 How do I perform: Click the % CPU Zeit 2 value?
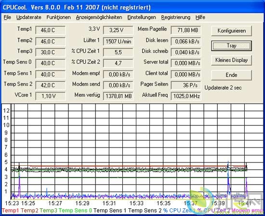118,63
